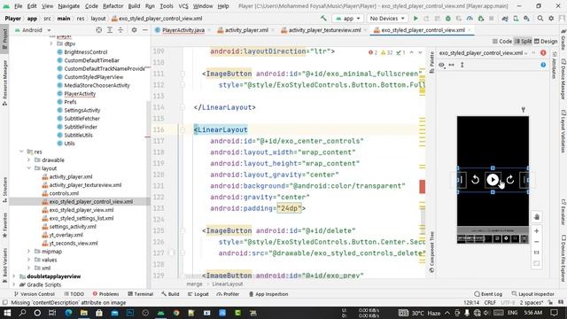Expand the mipmap folder
The width and height of the screenshot is (567, 319).
(29, 252)
